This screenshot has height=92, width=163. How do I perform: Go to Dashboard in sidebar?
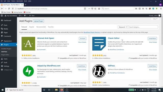7,20
